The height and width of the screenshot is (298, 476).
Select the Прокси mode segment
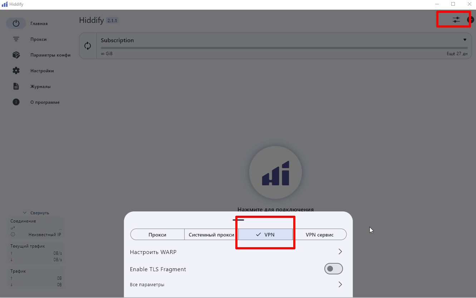pos(157,235)
